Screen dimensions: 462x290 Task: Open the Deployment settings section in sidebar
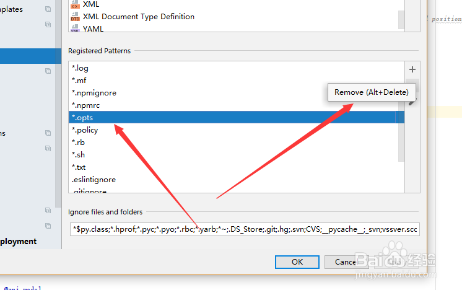tap(19, 242)
